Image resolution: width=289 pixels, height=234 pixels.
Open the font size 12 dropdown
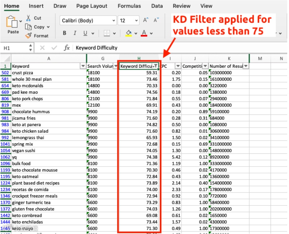click(x=136, y=21)
